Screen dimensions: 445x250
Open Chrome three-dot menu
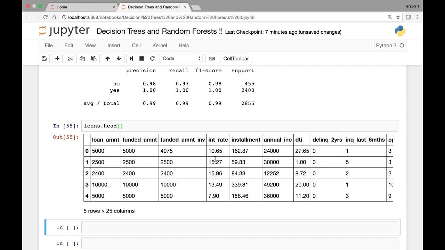click(417, 17)
